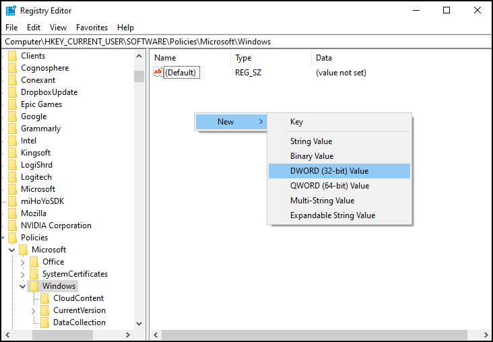Expand the CurrentVersion key

34,310
